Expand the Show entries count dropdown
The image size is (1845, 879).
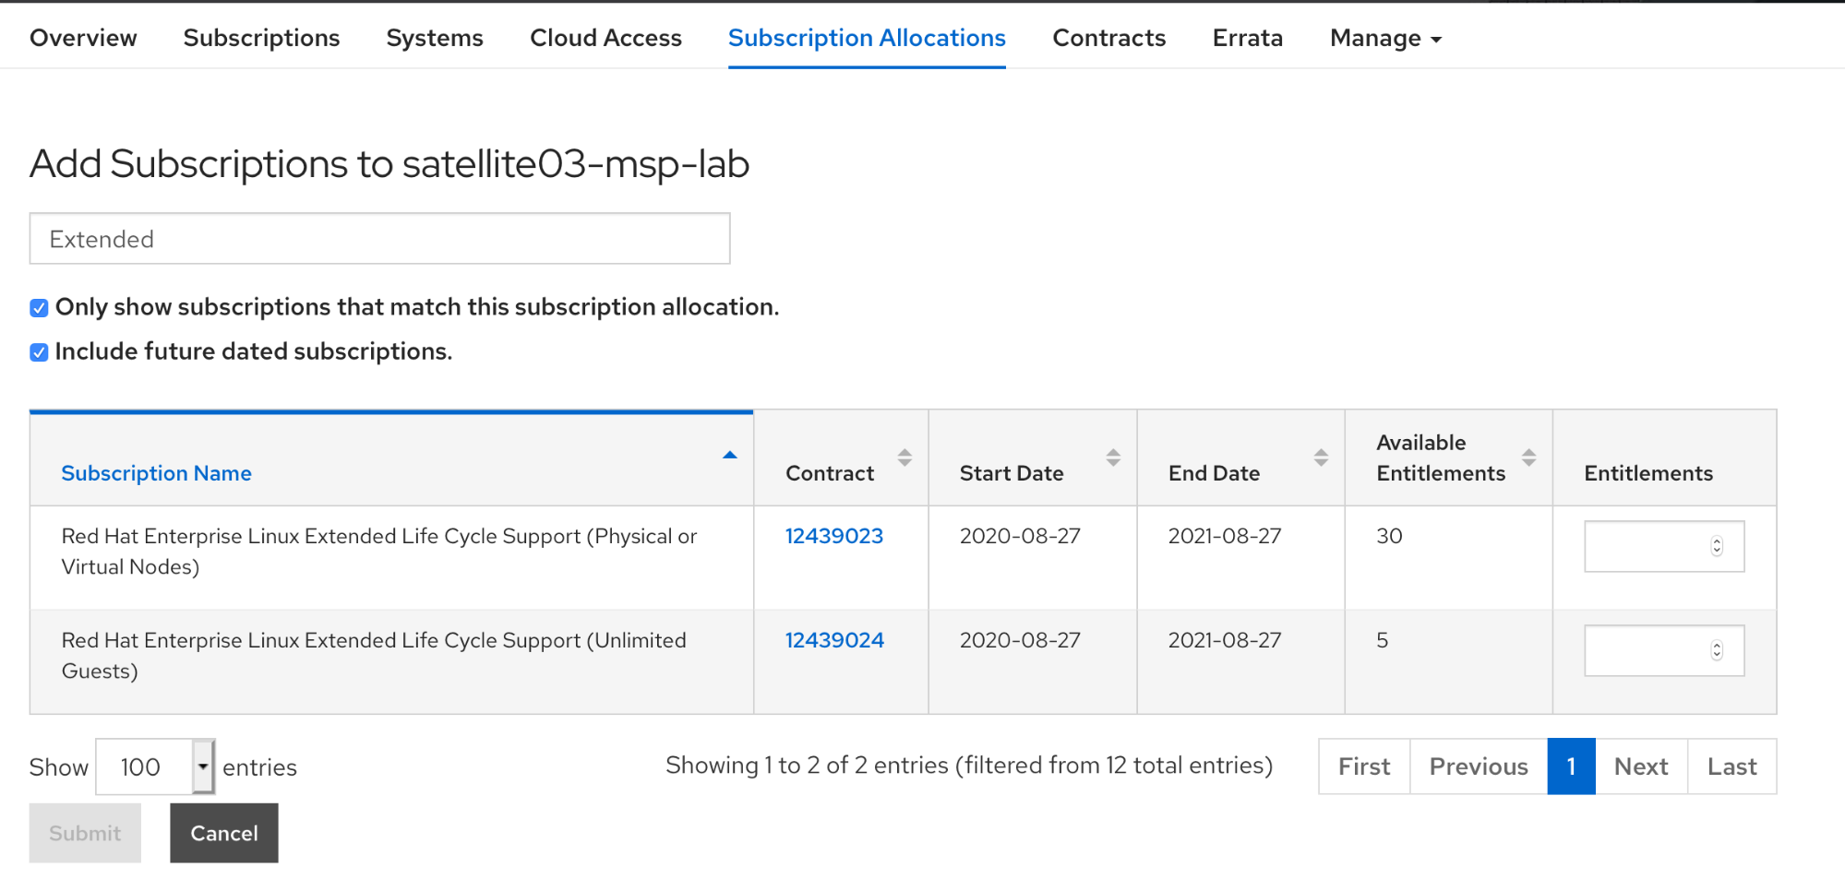pyautogui.click(x=202, y=766)
